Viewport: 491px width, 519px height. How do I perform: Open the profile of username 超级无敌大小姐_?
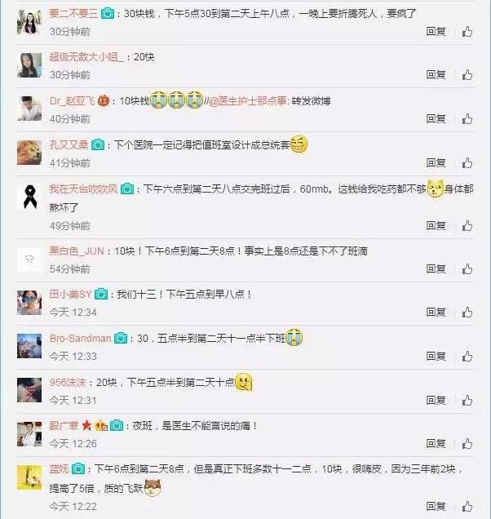pos(86,57)
